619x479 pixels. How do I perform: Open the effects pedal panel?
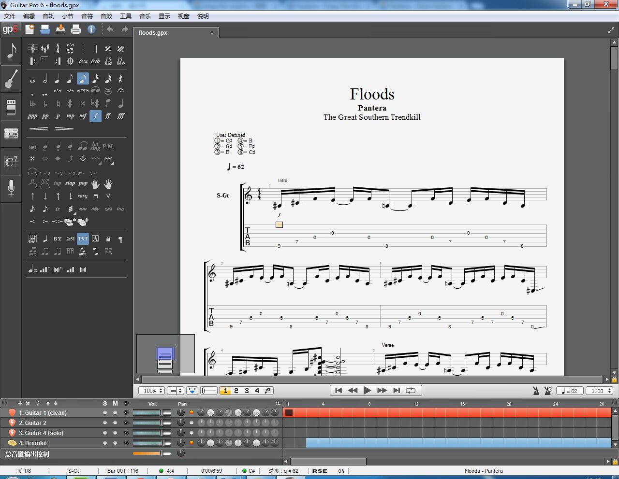click(x=11, y=107)
